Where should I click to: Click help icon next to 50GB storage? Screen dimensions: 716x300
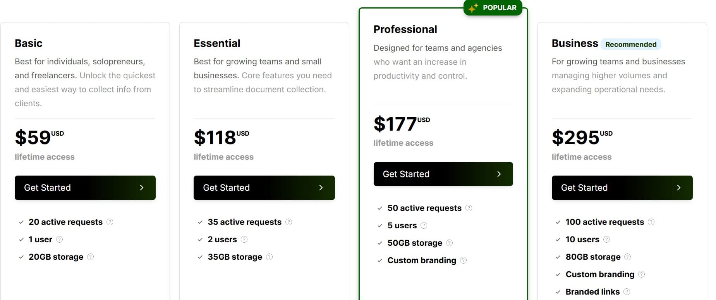[449, 243]
